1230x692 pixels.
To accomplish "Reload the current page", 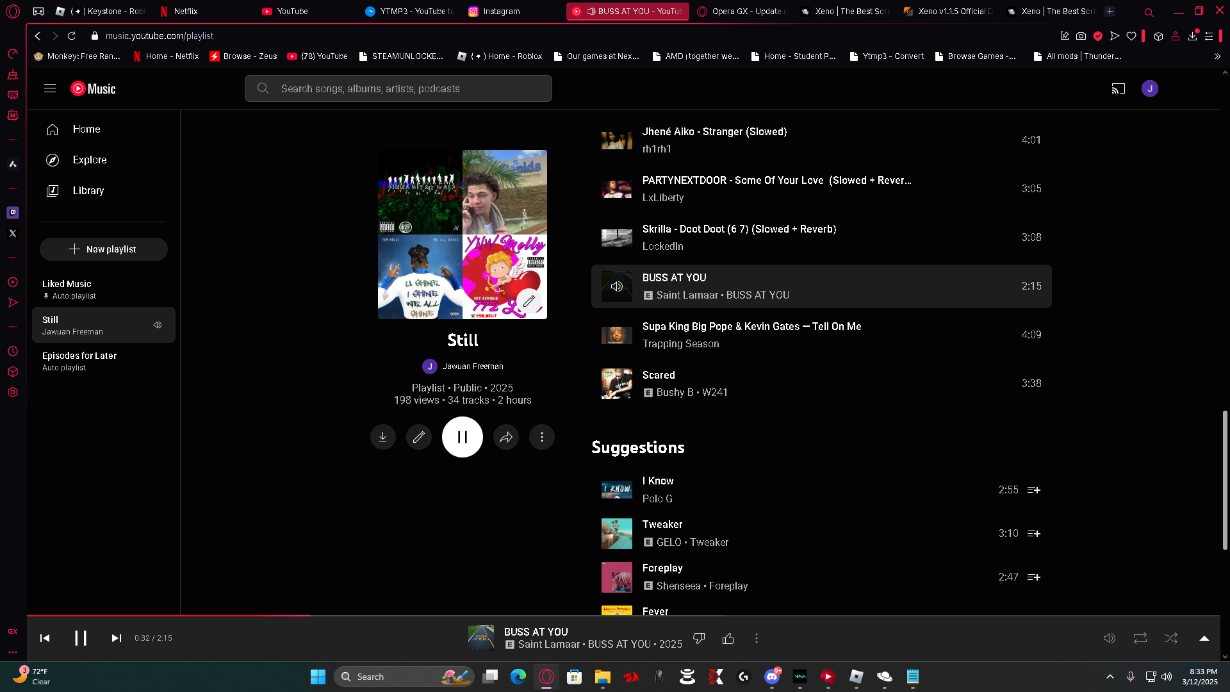I will [72, 36].
